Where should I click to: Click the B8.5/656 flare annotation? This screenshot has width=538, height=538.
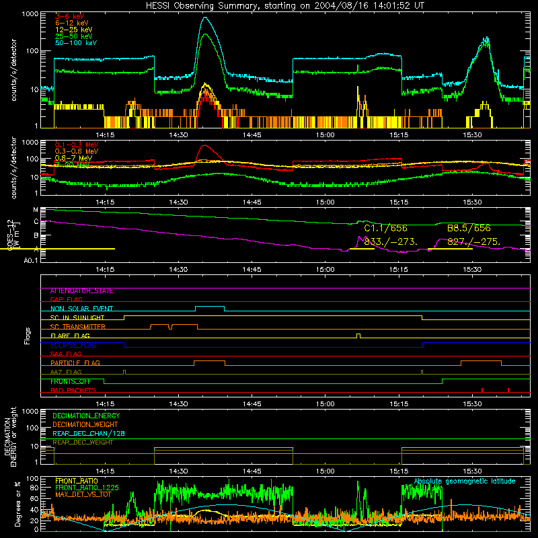coord(469,228)
